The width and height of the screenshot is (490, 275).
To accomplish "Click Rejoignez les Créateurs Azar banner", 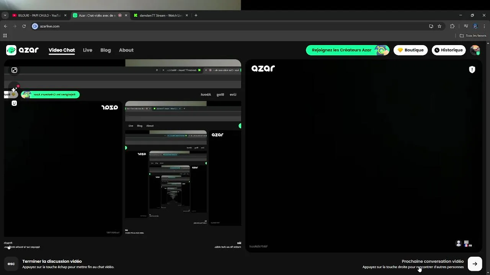I will [348, 50].
